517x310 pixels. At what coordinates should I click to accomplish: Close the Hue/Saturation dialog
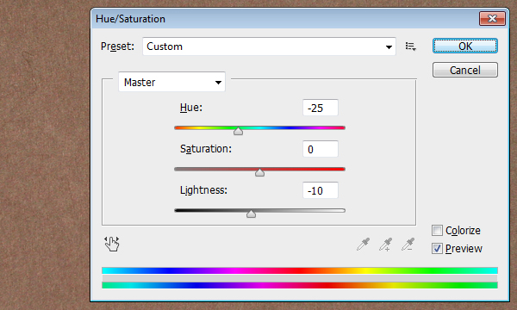point(492,18)
